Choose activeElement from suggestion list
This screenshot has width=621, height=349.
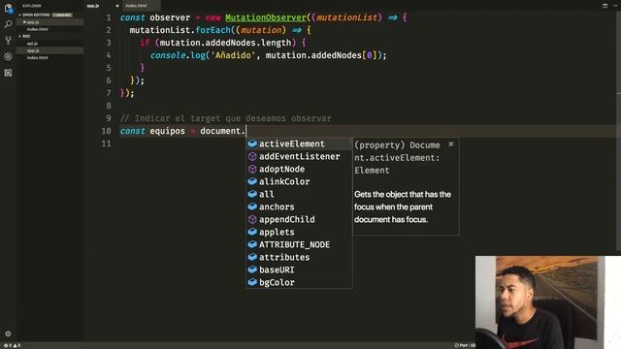(299, 144)
